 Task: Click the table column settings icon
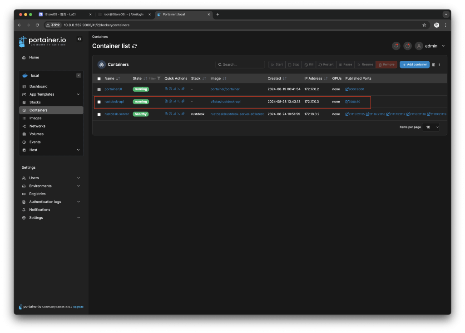(x=434, y=65)
